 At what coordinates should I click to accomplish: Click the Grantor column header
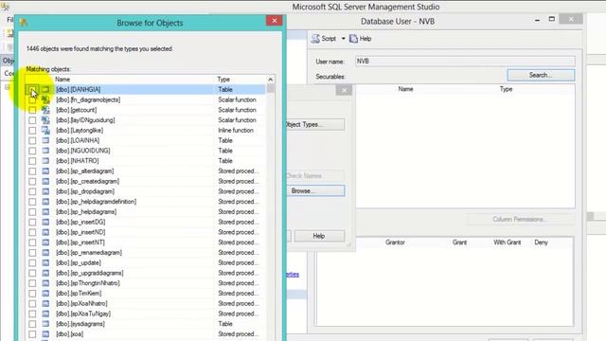tap(395, 242)
